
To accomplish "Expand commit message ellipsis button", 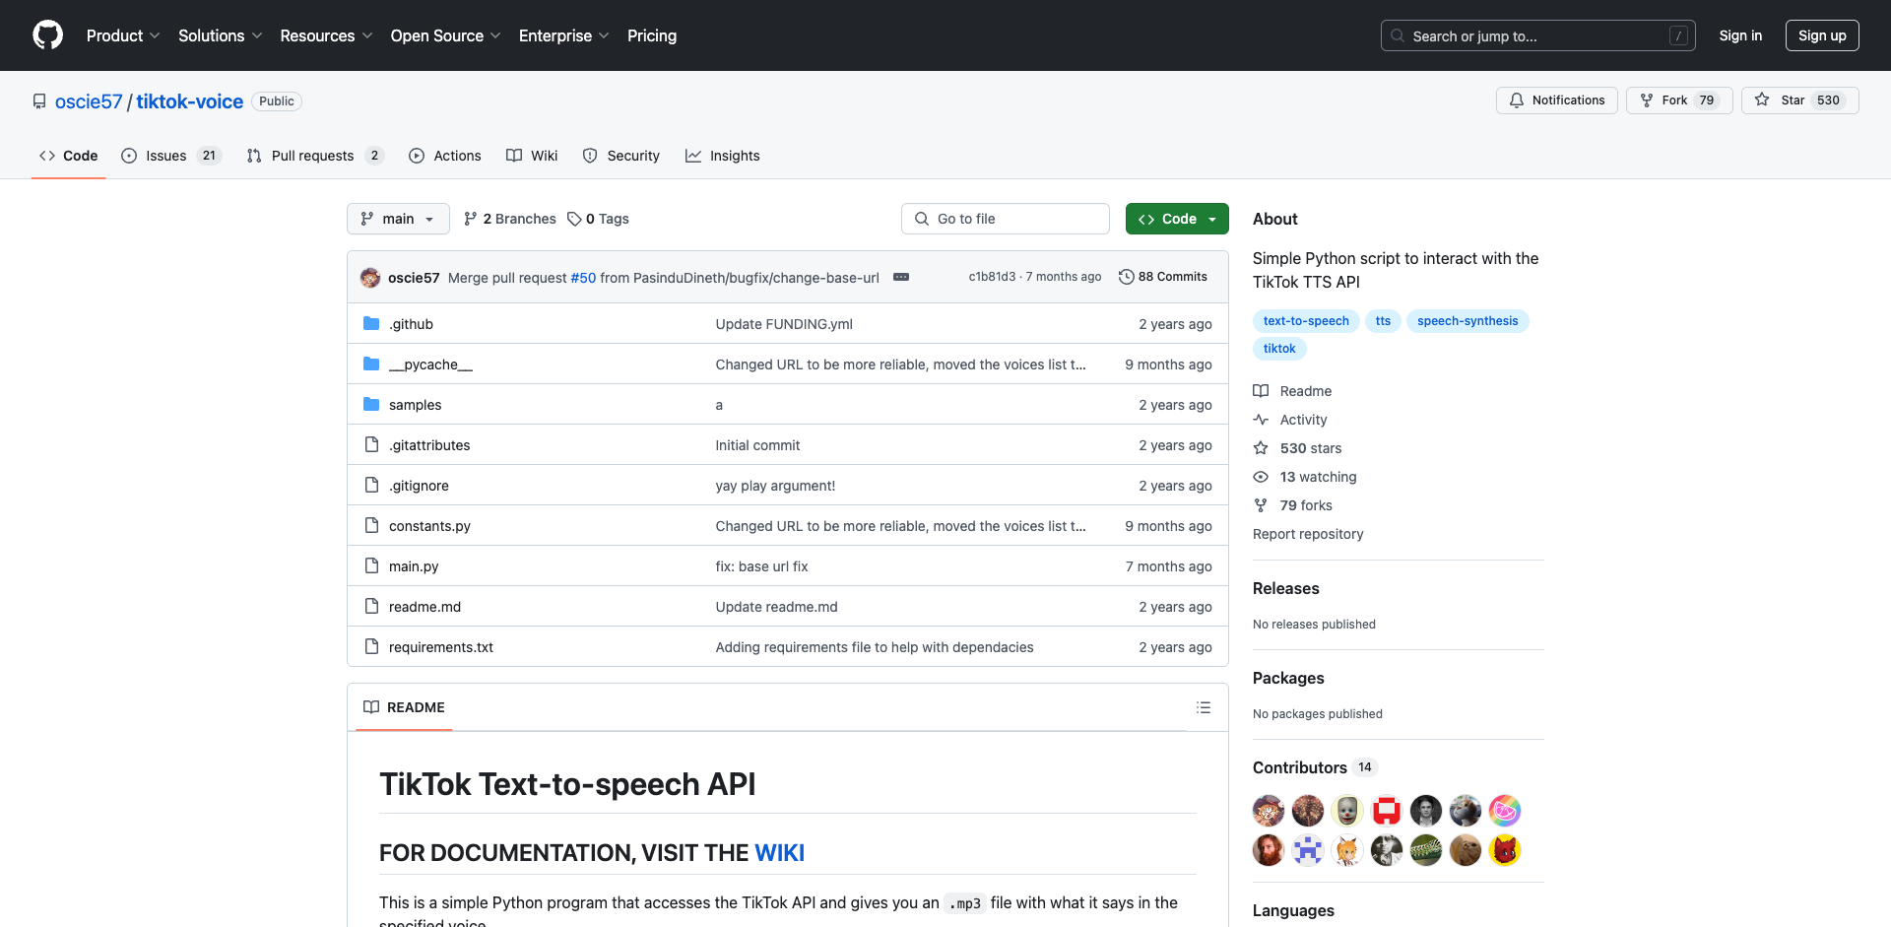I will 901,277.
